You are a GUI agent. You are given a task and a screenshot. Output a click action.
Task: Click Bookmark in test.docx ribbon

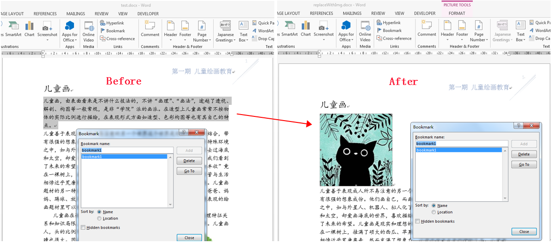pos(112,31)
